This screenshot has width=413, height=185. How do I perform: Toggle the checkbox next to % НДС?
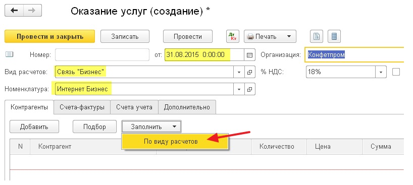point(396,72)
